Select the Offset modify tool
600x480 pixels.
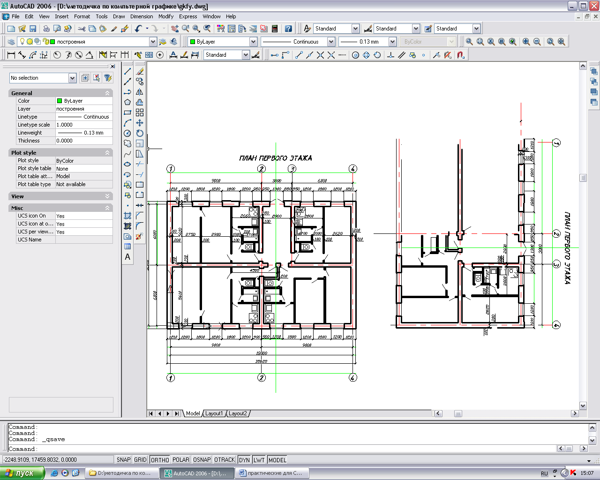coord(140,102)
